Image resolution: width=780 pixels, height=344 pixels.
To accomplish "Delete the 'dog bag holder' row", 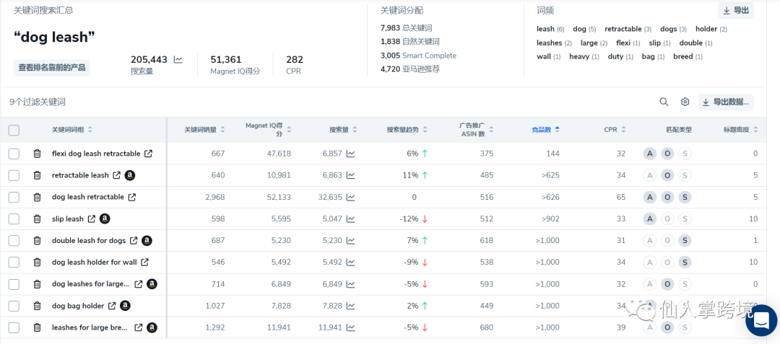I will point(37,306).
